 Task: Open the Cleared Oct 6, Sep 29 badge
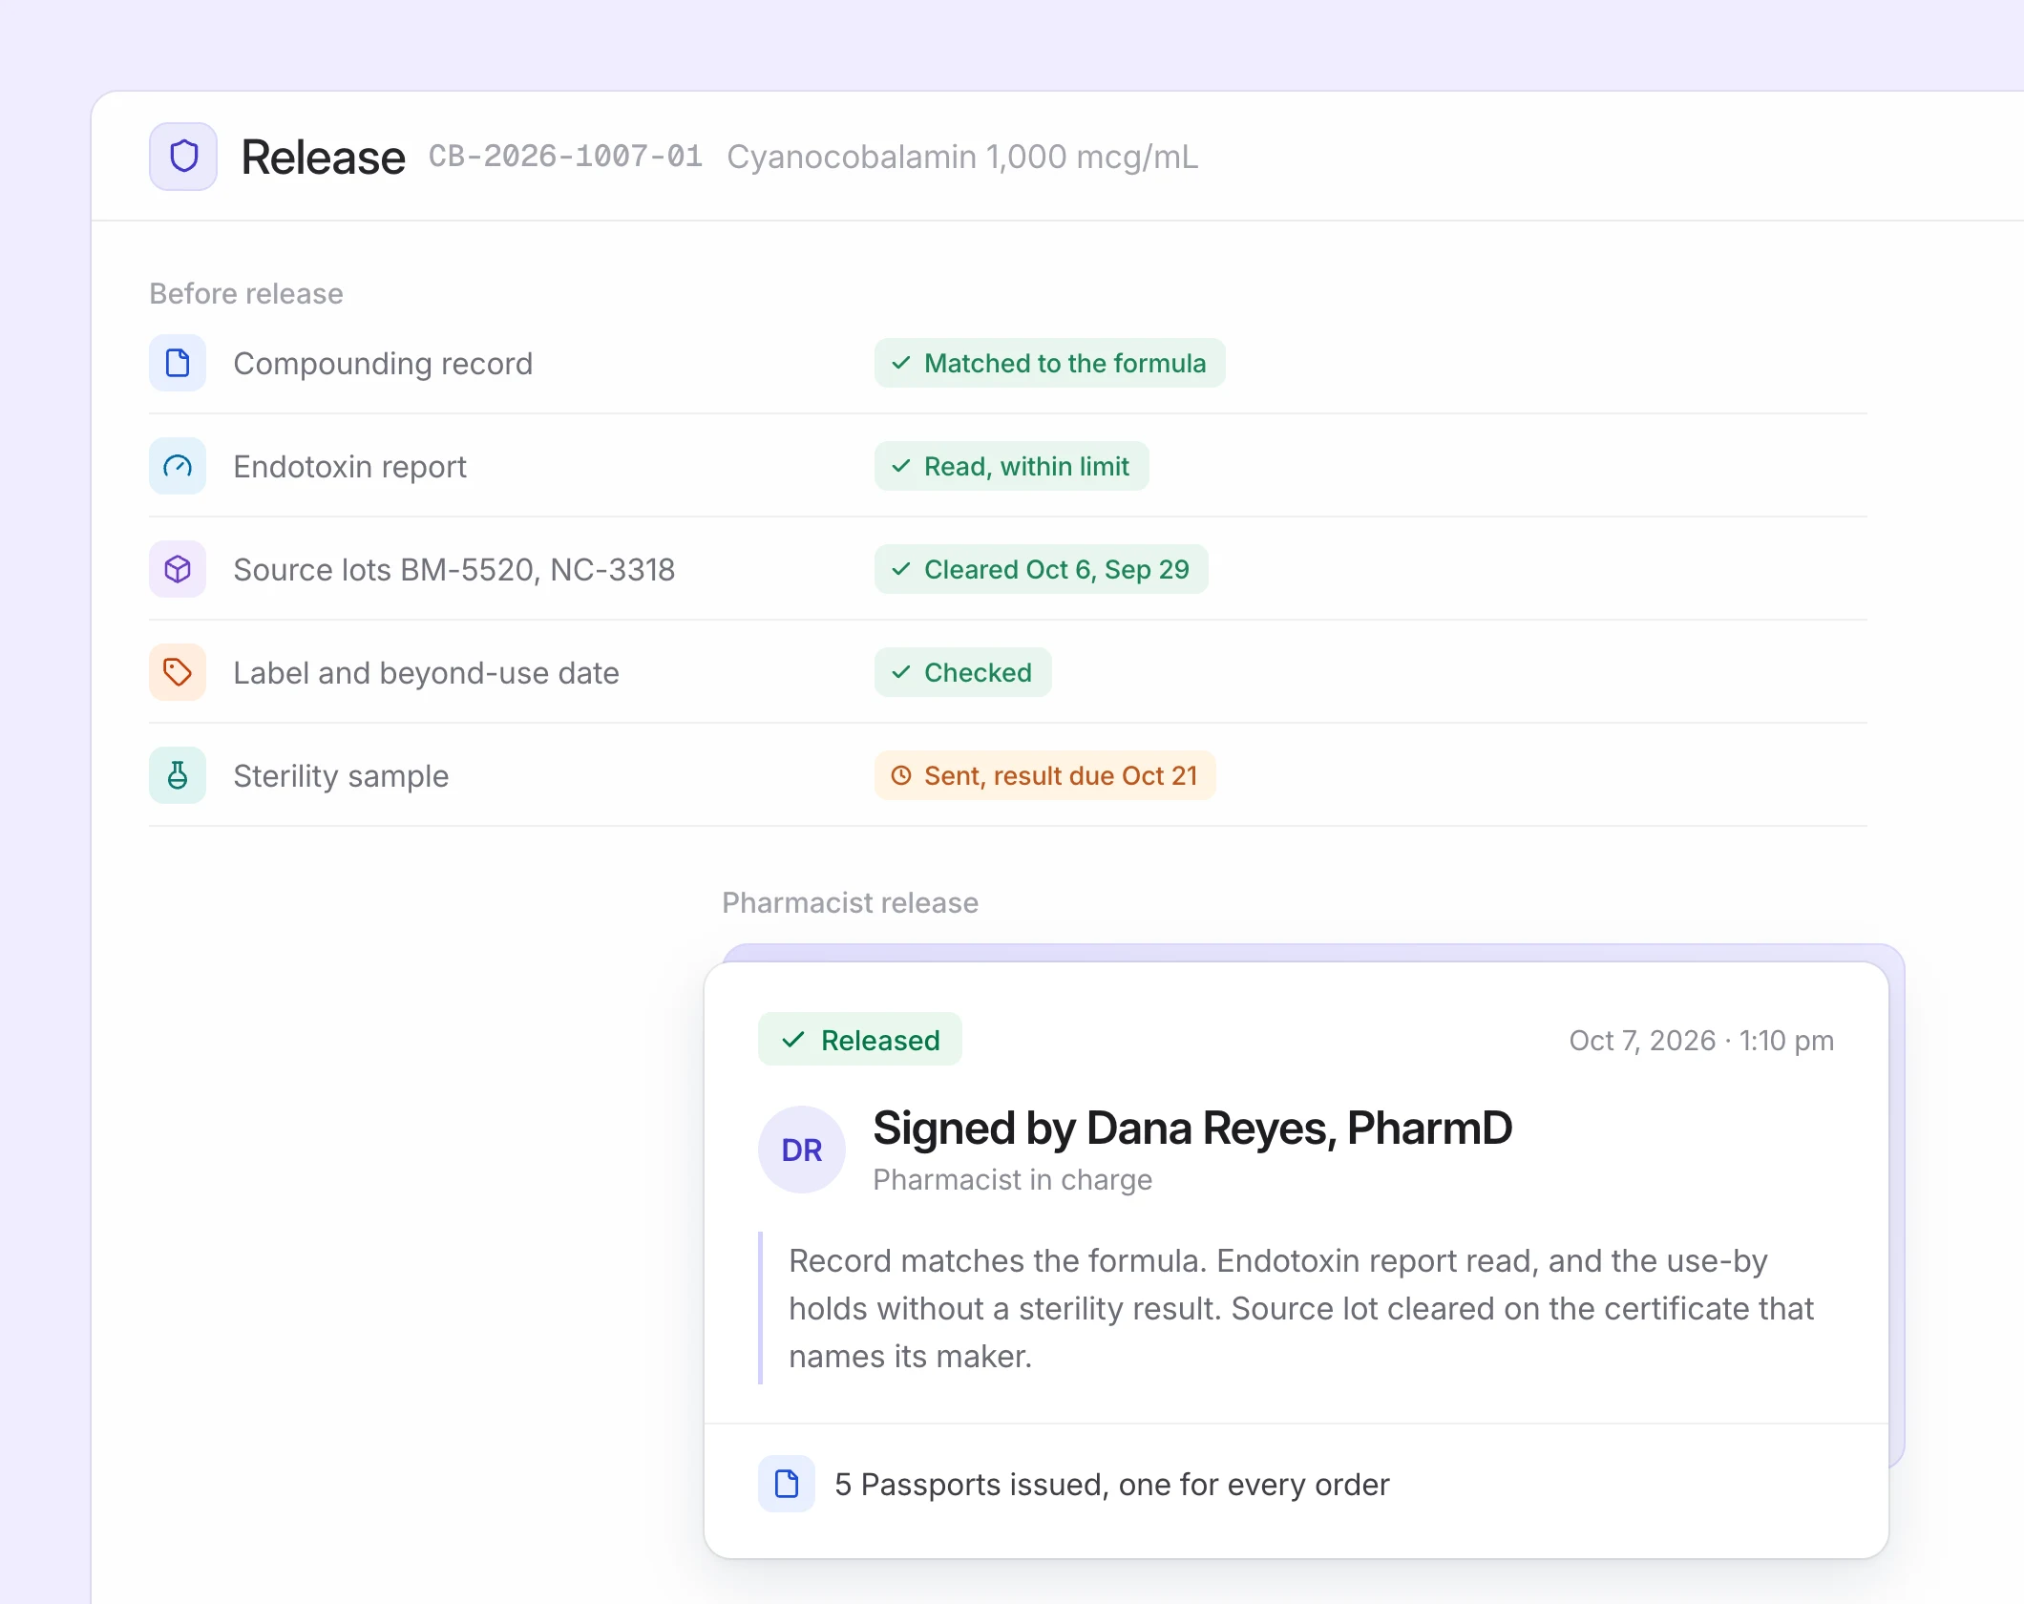coord(1042,569)
